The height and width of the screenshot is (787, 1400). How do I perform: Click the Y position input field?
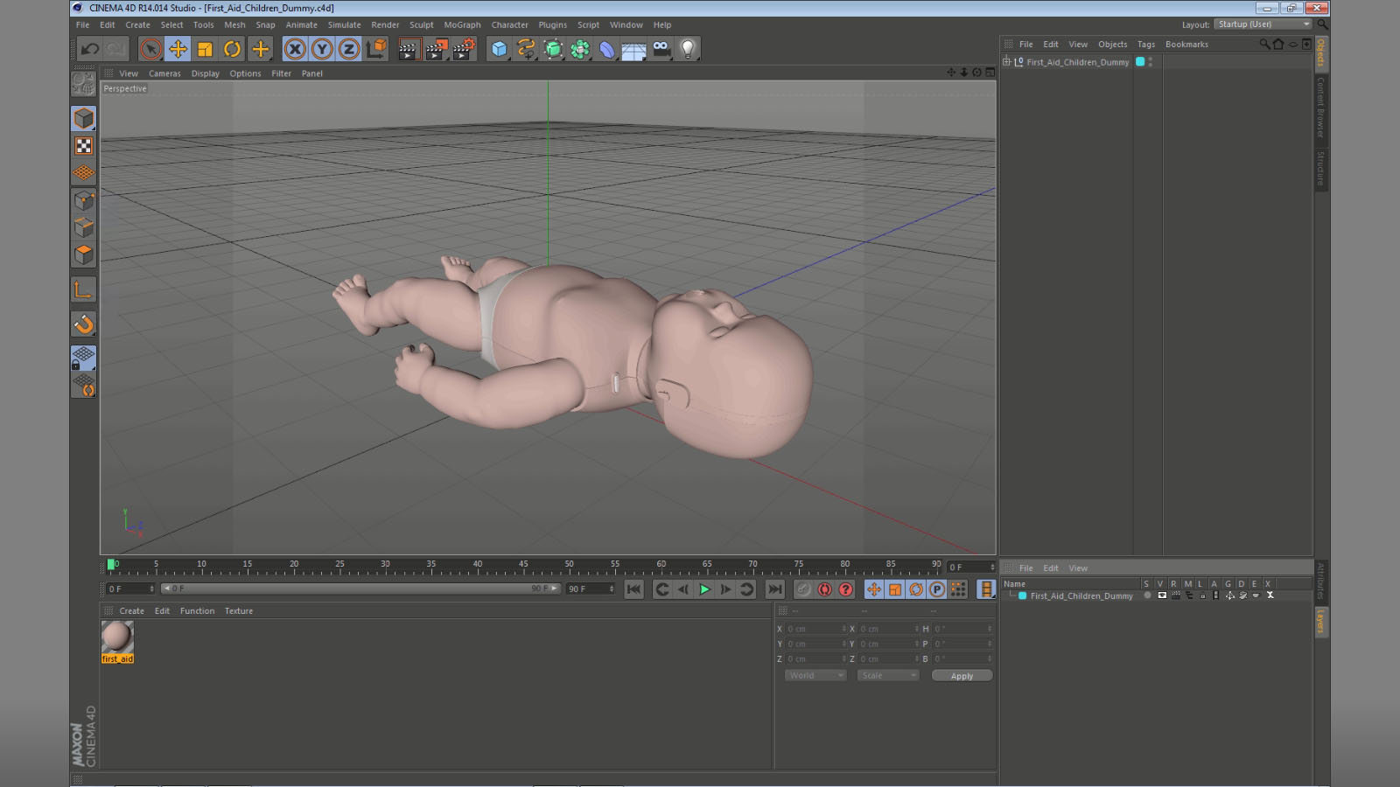tap(815, 644)
